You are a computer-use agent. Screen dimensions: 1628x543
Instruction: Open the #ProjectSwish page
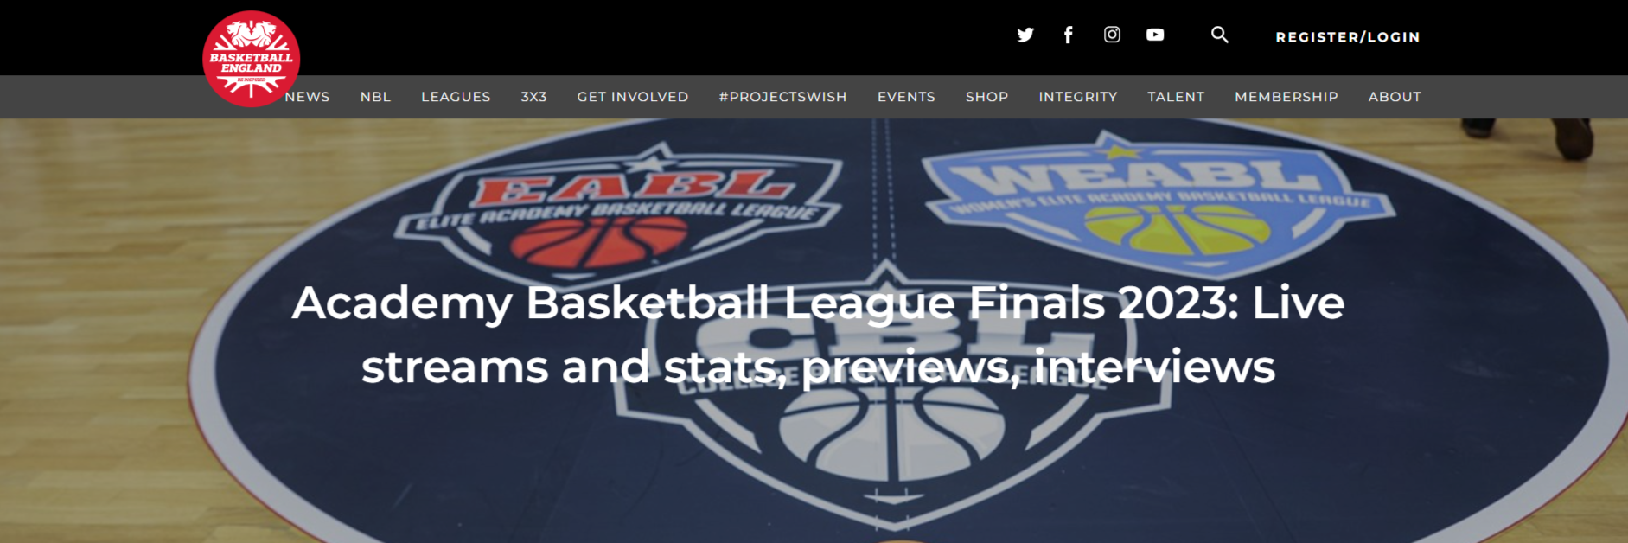(x=782, y=97)
